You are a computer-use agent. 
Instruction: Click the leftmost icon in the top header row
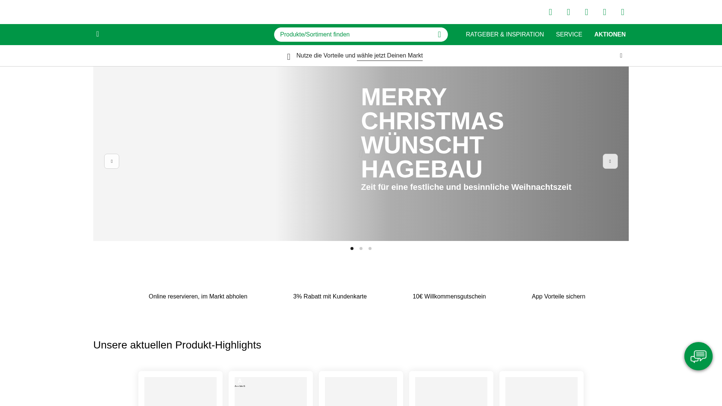point(551,12)
